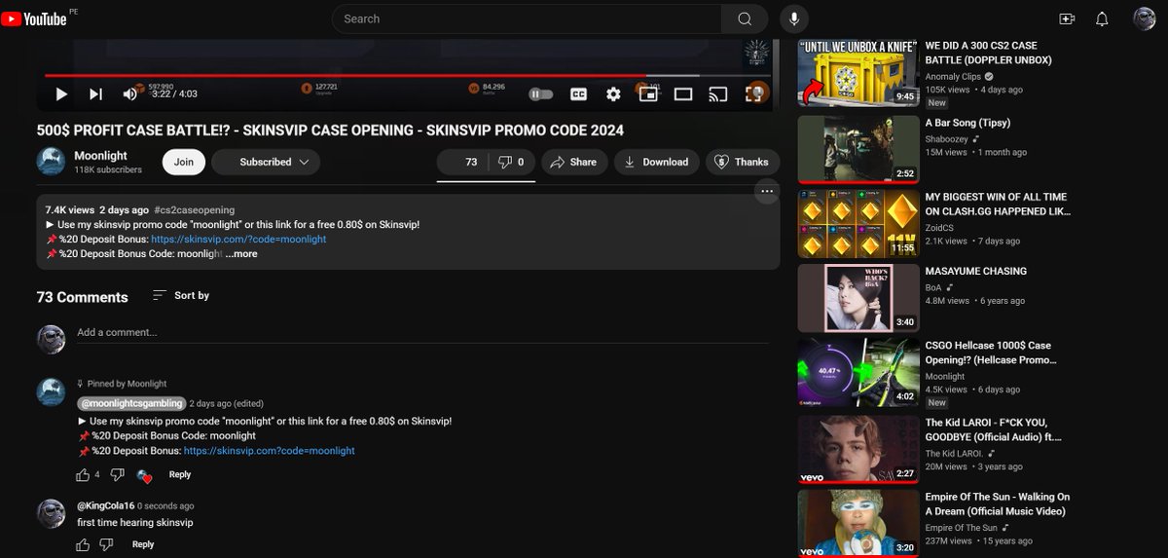Dislike the pinned comment
The height and width of the screenshot is (558, 1168).
pyautogui.click(x=117, y=475)
